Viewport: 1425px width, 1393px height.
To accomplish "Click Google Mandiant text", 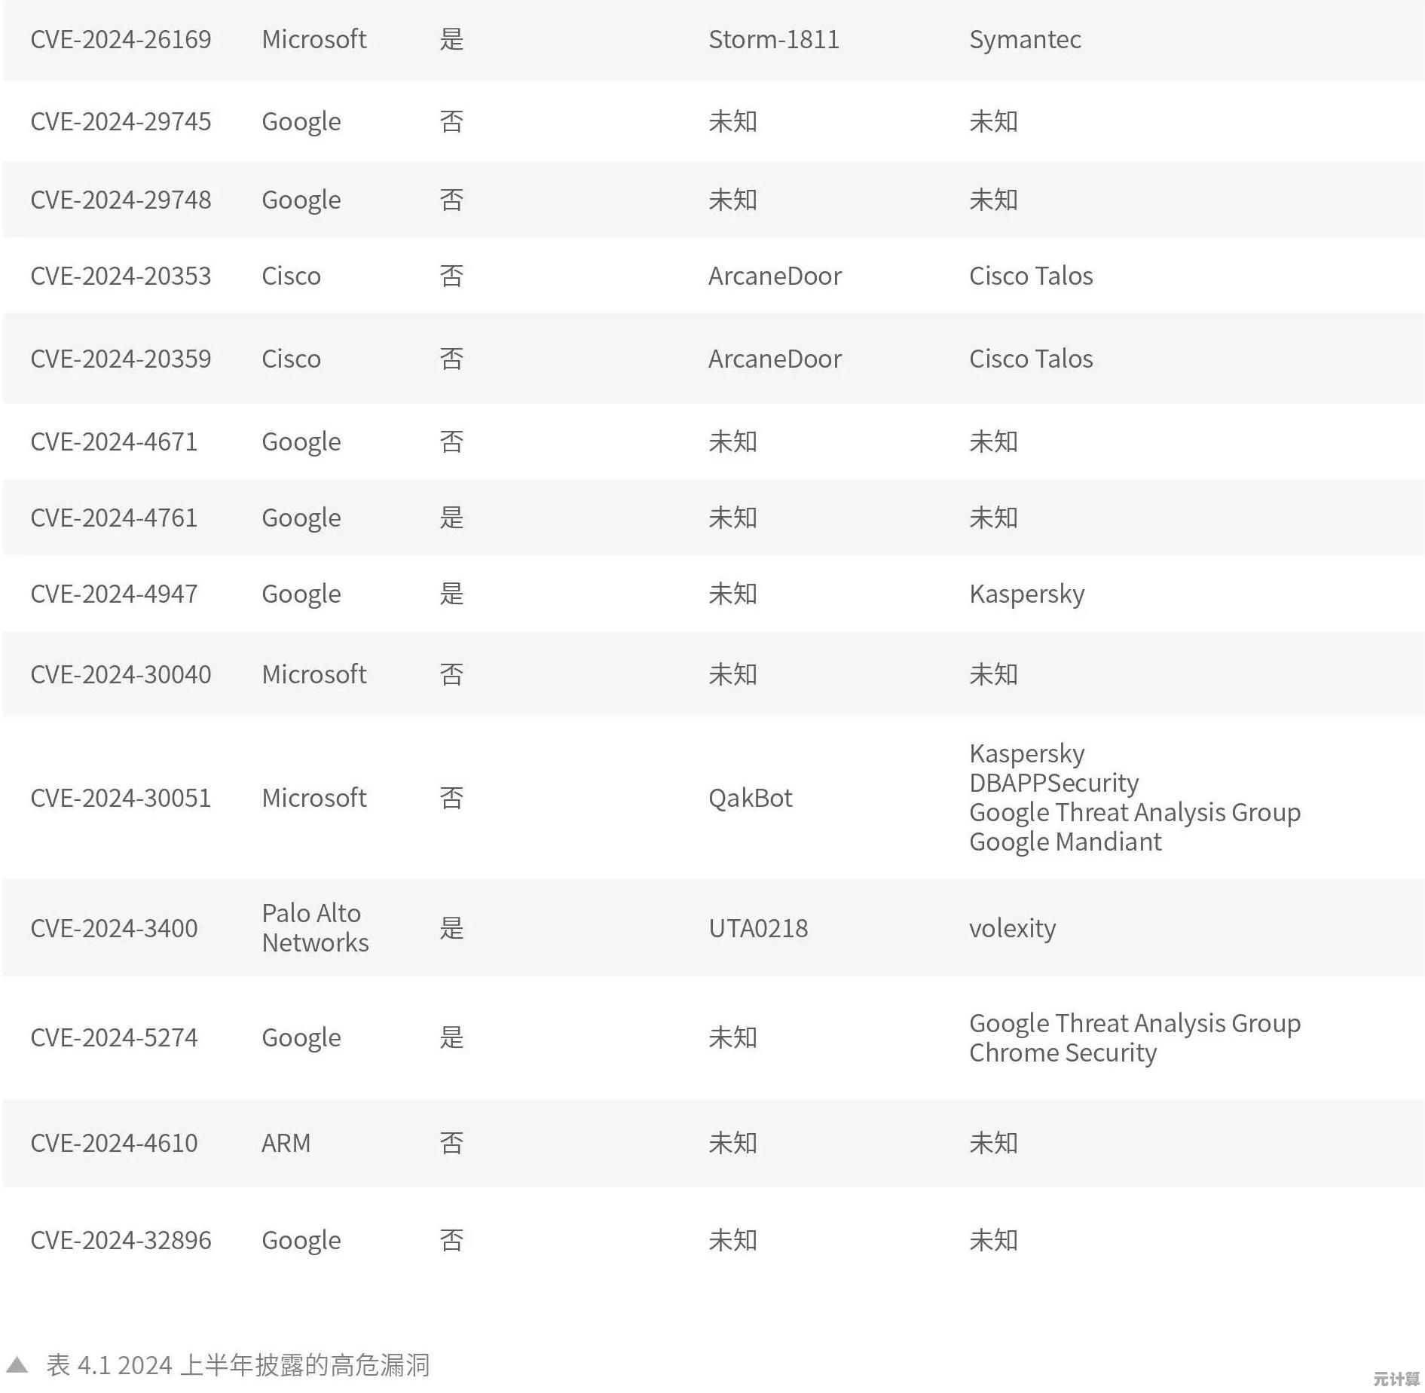I will coord(1065,842).
